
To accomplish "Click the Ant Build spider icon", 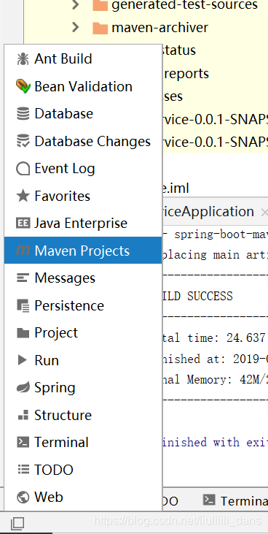I will (23, 59).
